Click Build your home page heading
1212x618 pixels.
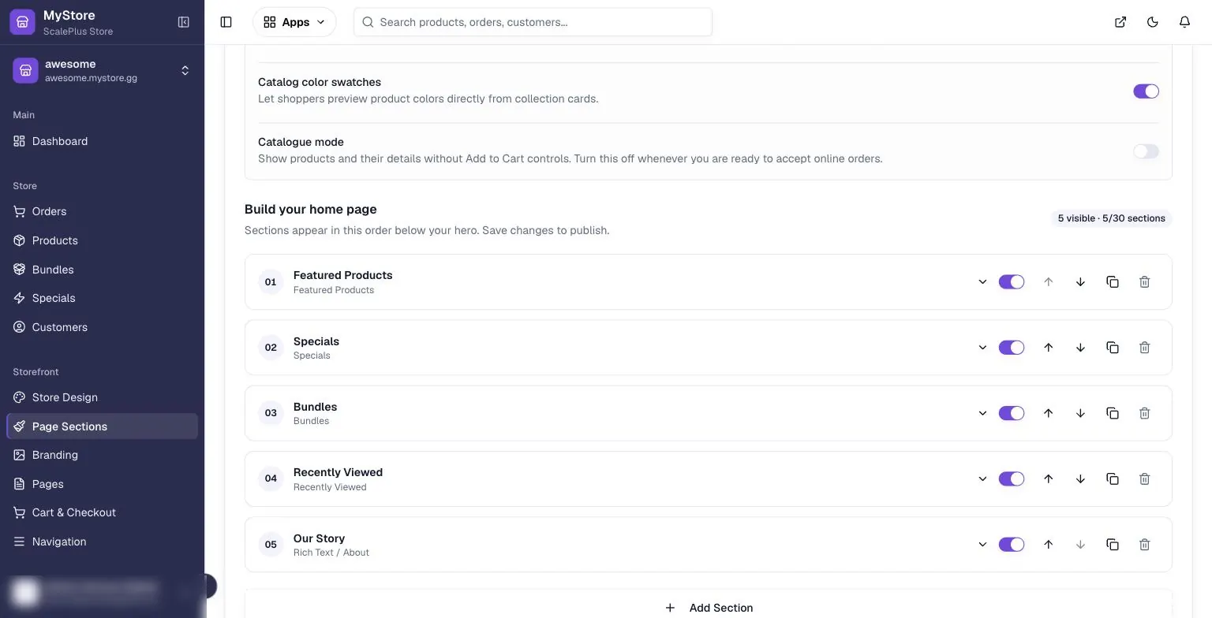[x=310, y=209]
